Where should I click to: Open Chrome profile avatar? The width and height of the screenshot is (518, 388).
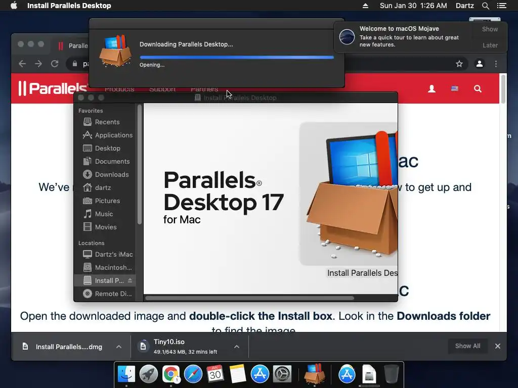[x=480, y=64]
